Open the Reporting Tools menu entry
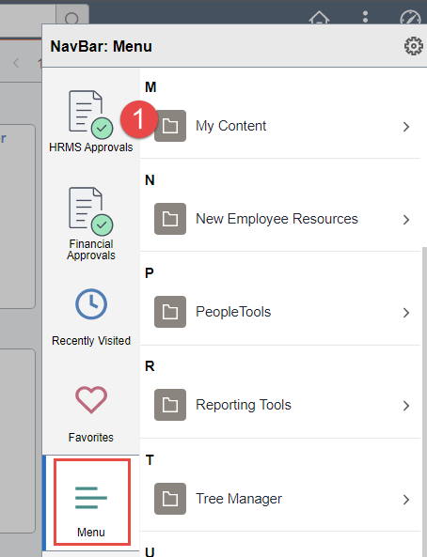This screenshot has width=427, height=557. (280, 405)
